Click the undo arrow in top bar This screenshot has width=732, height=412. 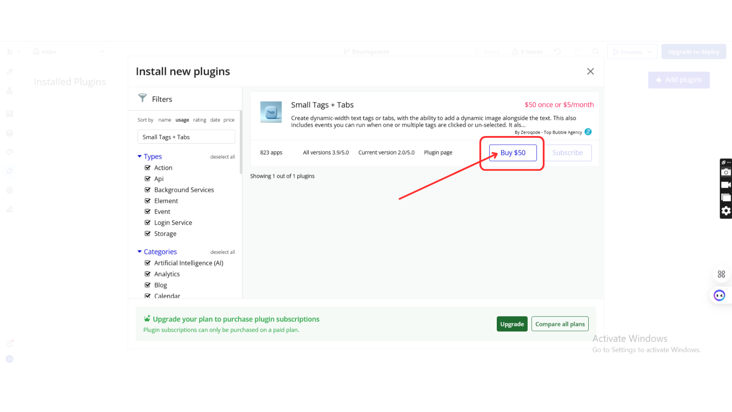[557, 52]
